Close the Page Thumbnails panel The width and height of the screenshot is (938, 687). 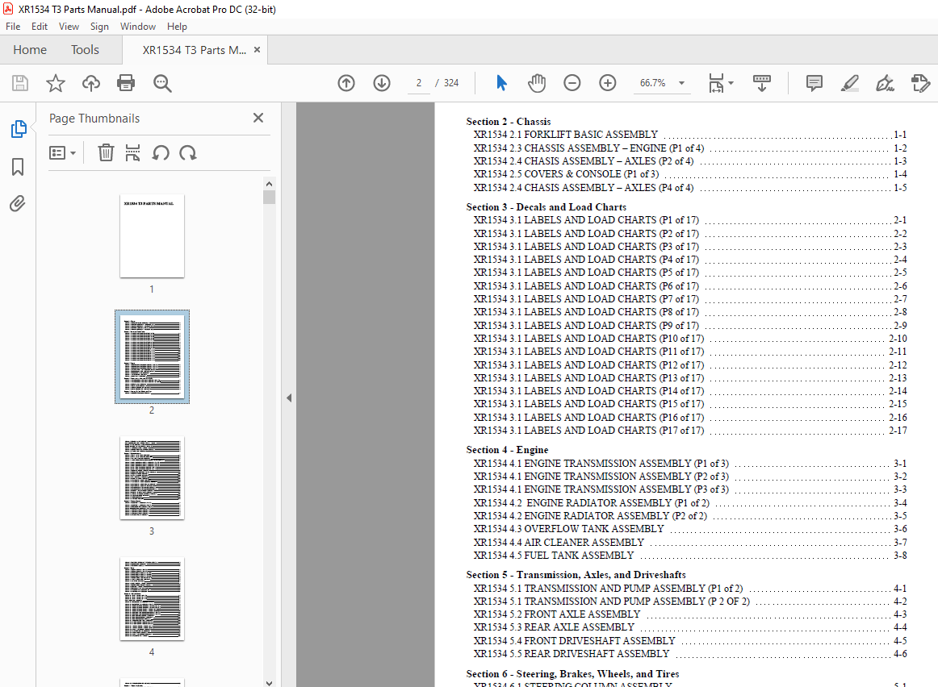coord(258,118)
